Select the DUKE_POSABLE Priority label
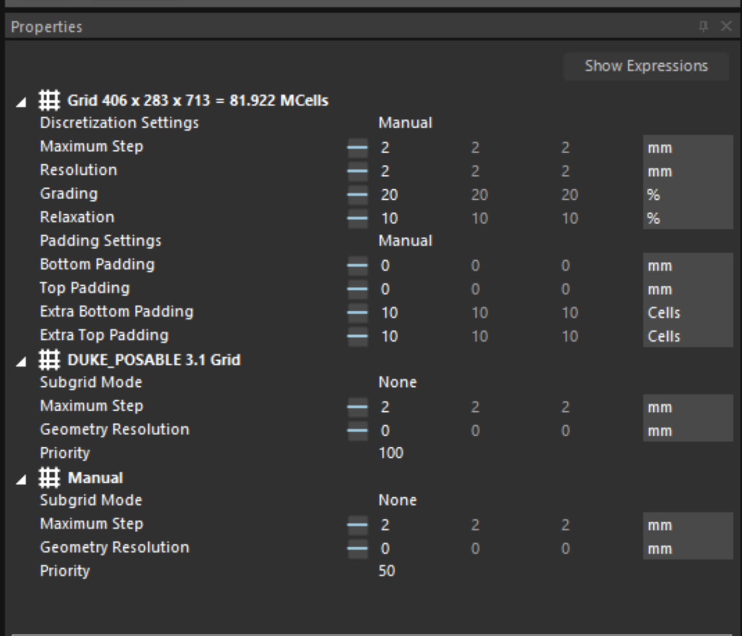Image resolution: width=742 pixels, height=636 pixels. (65, 453)
